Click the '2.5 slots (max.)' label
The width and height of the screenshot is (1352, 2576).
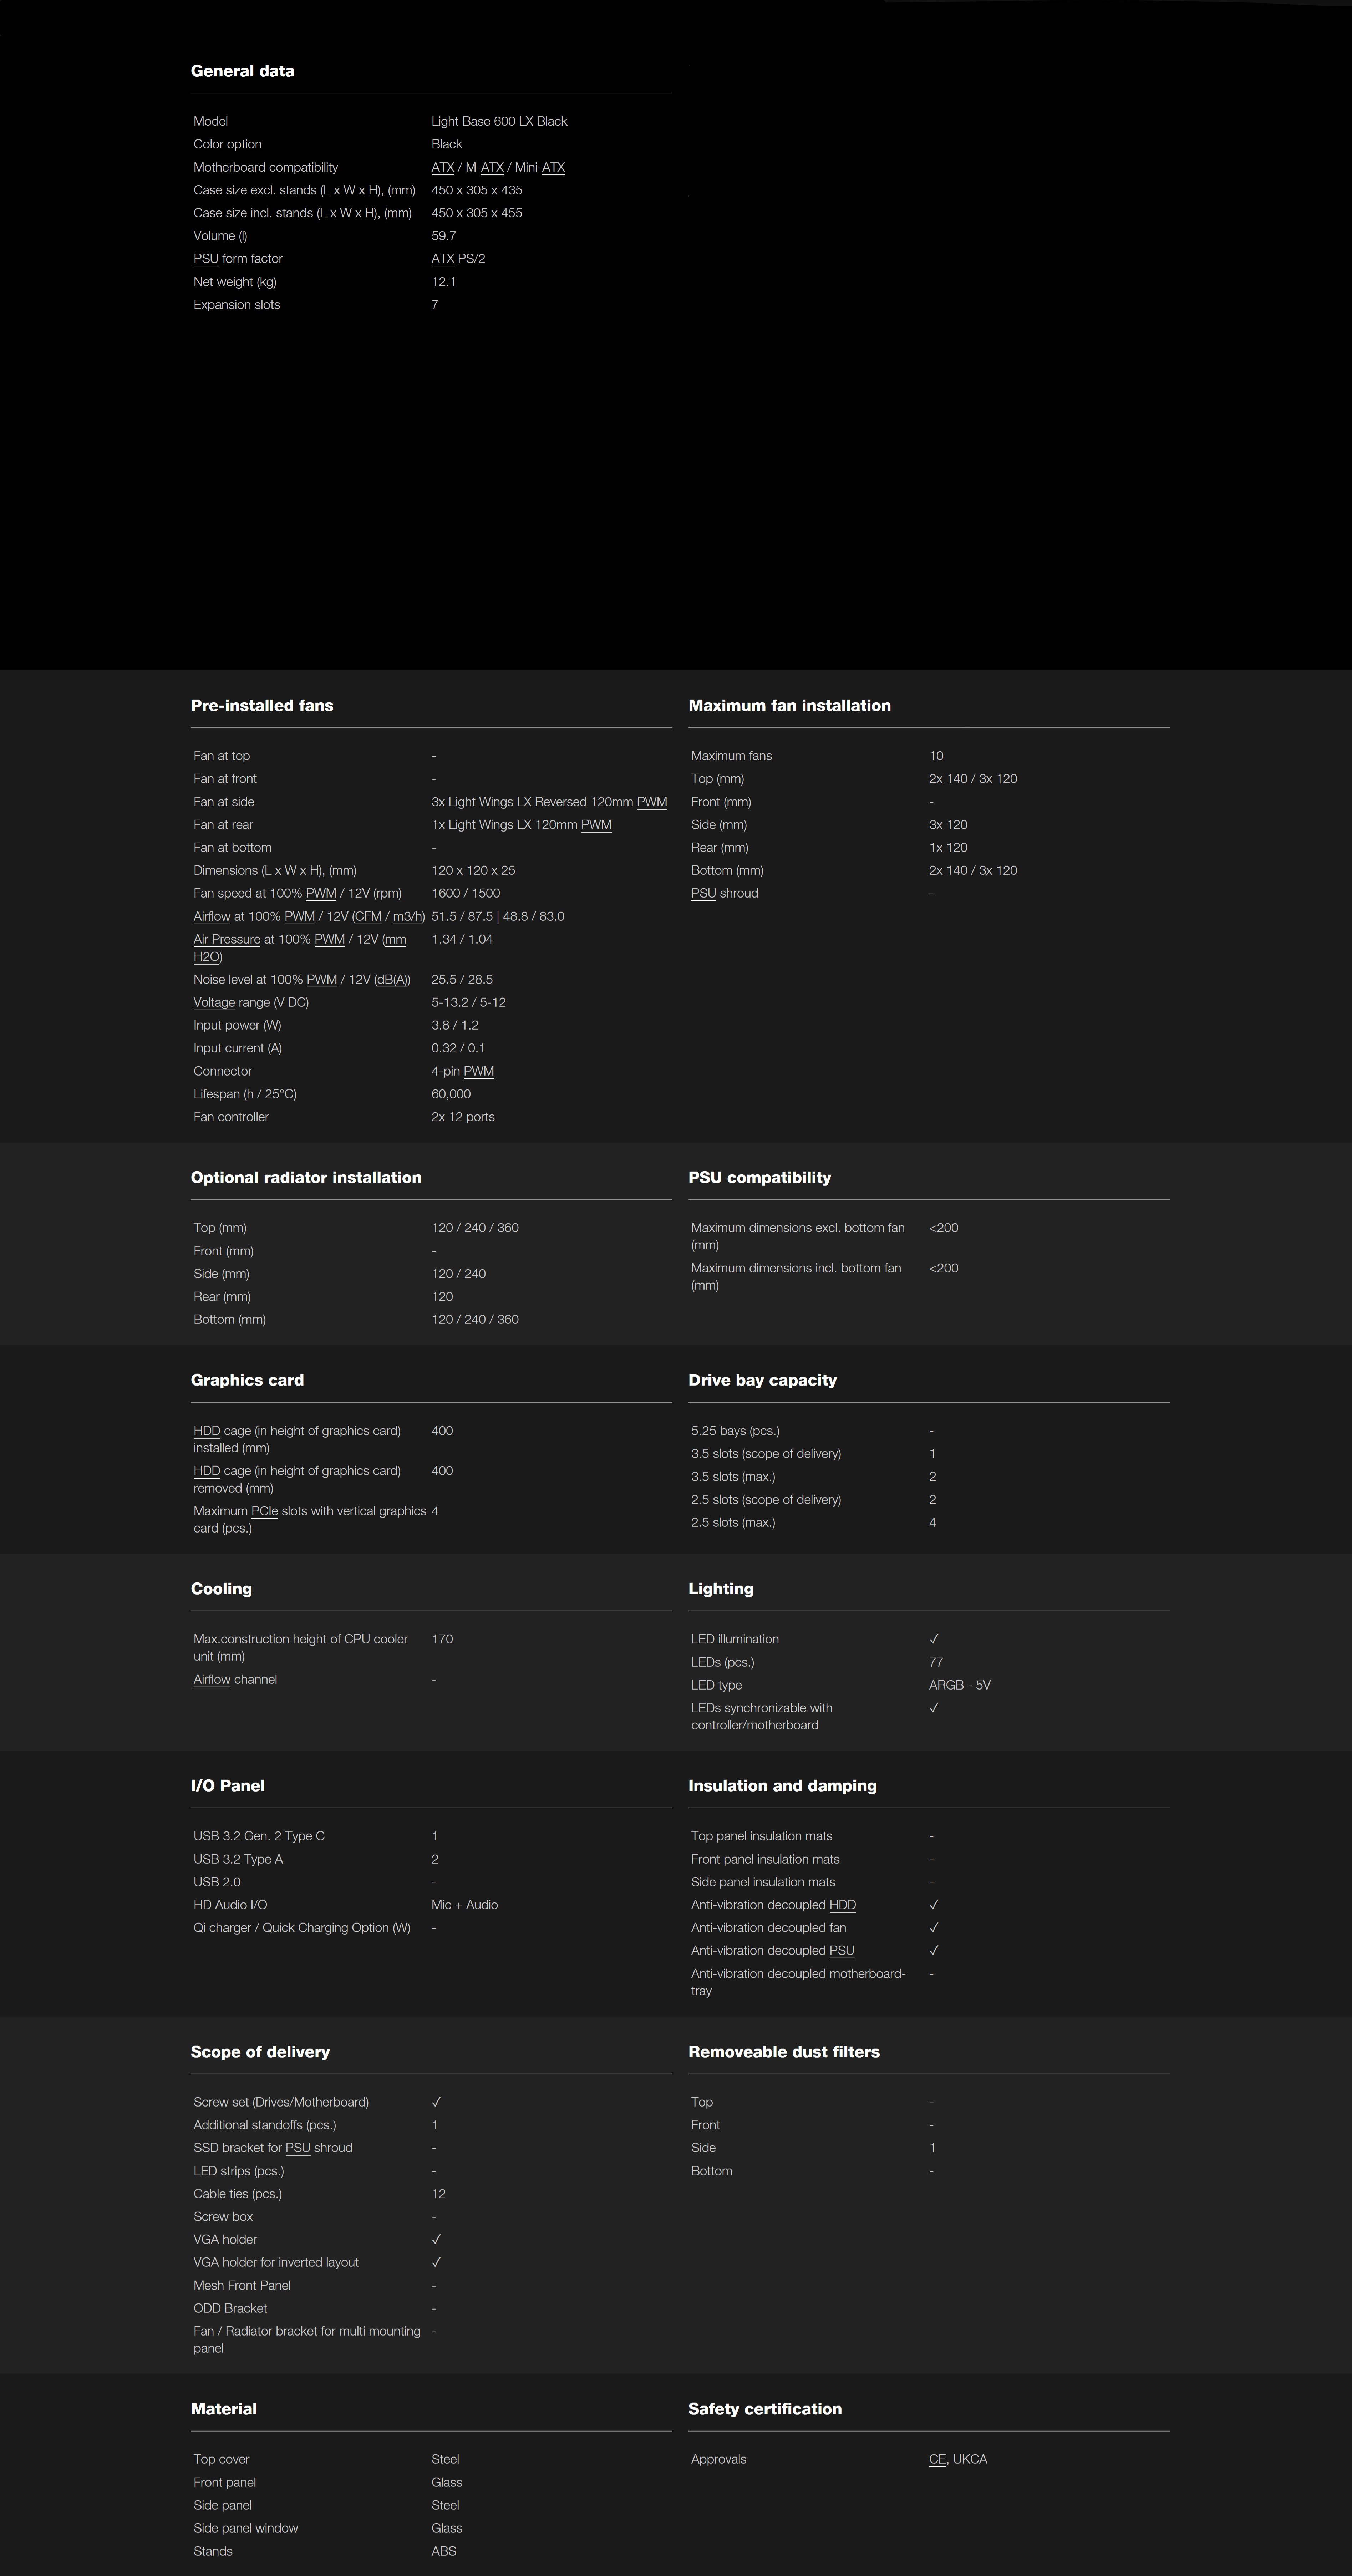coord(733,1523)
